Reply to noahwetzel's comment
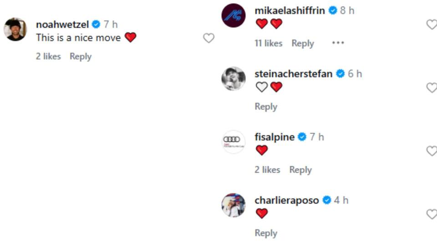 pos(81,56)
